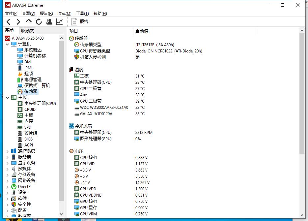Click the user audit icon in the toolbar

(49, 21)
